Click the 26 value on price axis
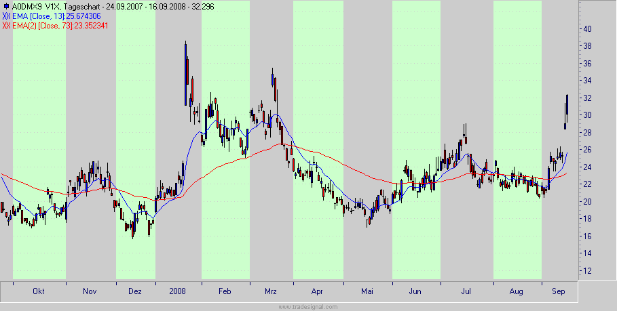The image size is (617, 311). coord(587,150)
